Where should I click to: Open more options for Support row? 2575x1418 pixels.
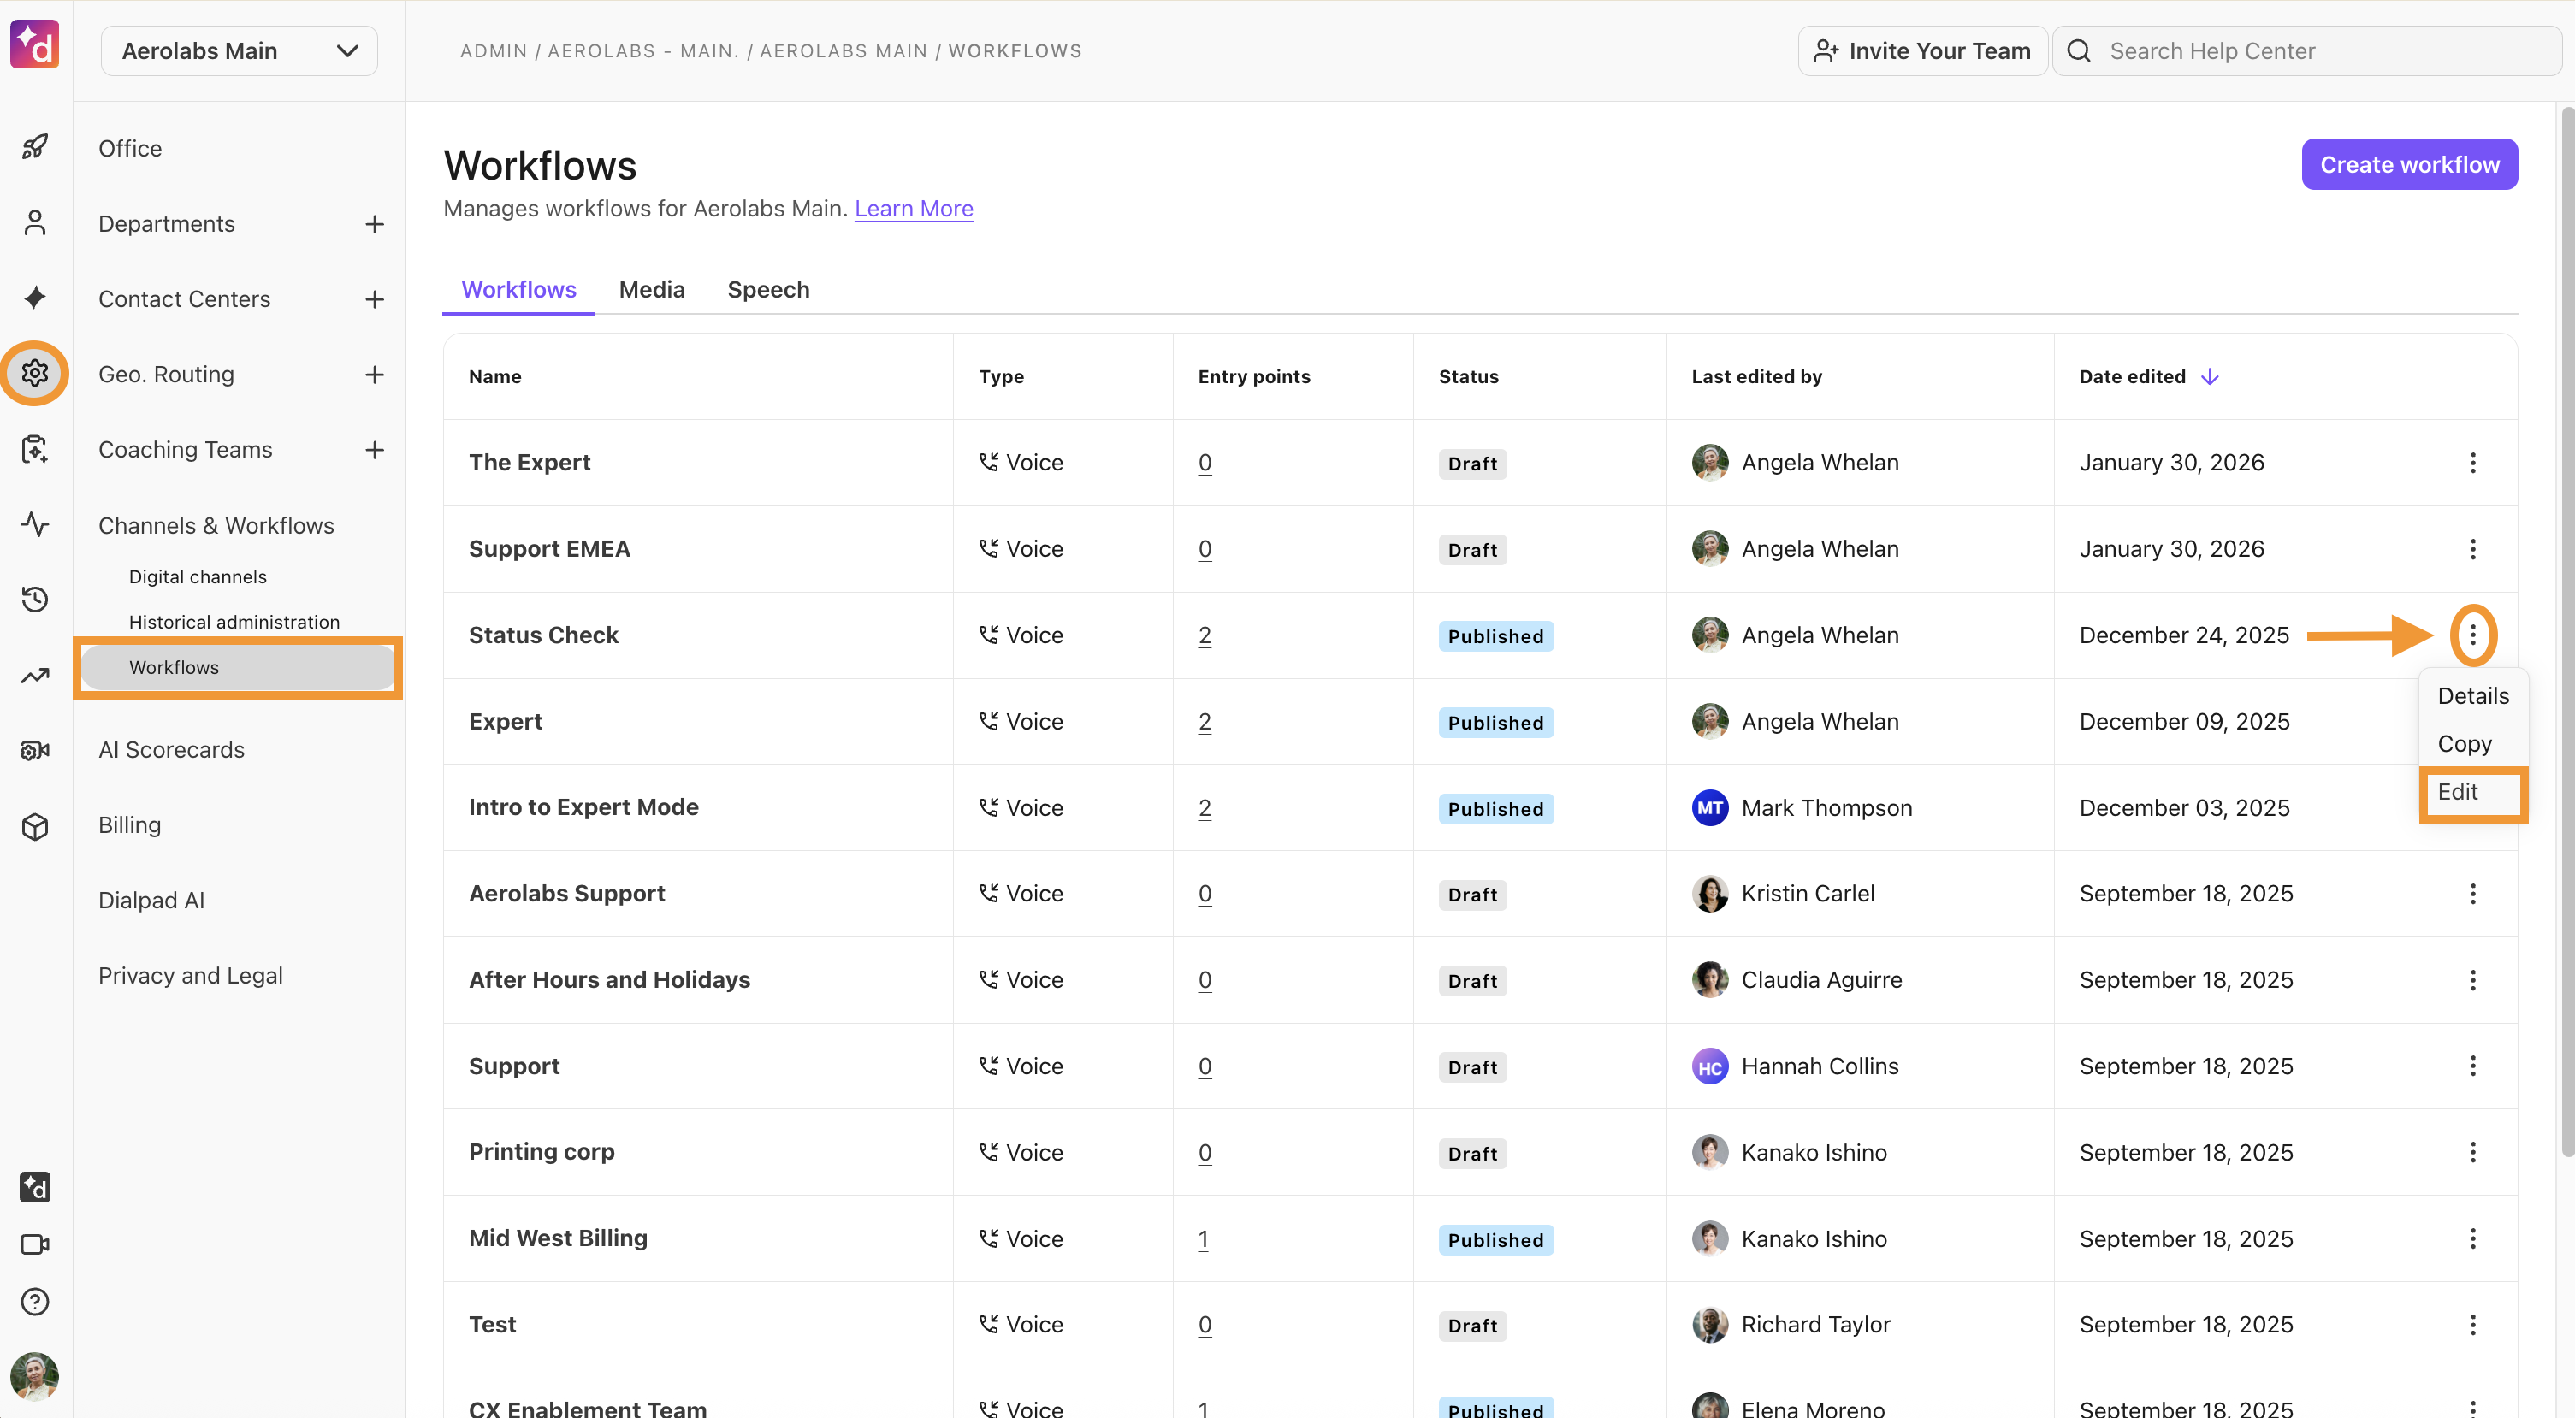click(2472, 1066)
